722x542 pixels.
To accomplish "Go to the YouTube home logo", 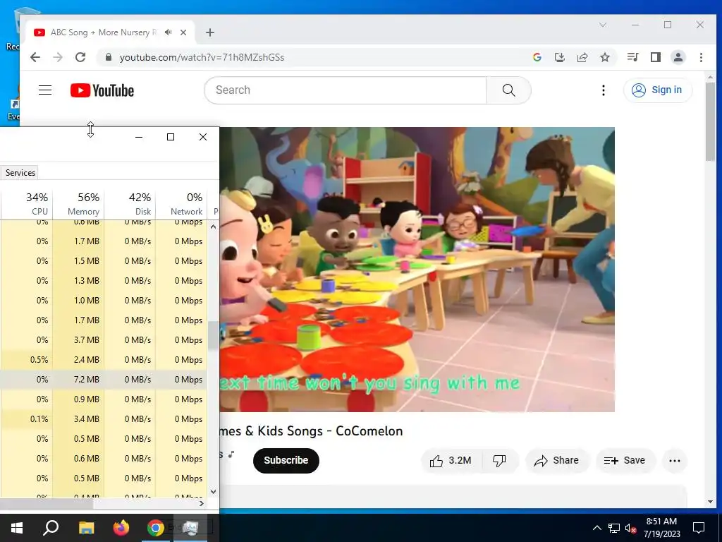I will click(x=102, y=90).
